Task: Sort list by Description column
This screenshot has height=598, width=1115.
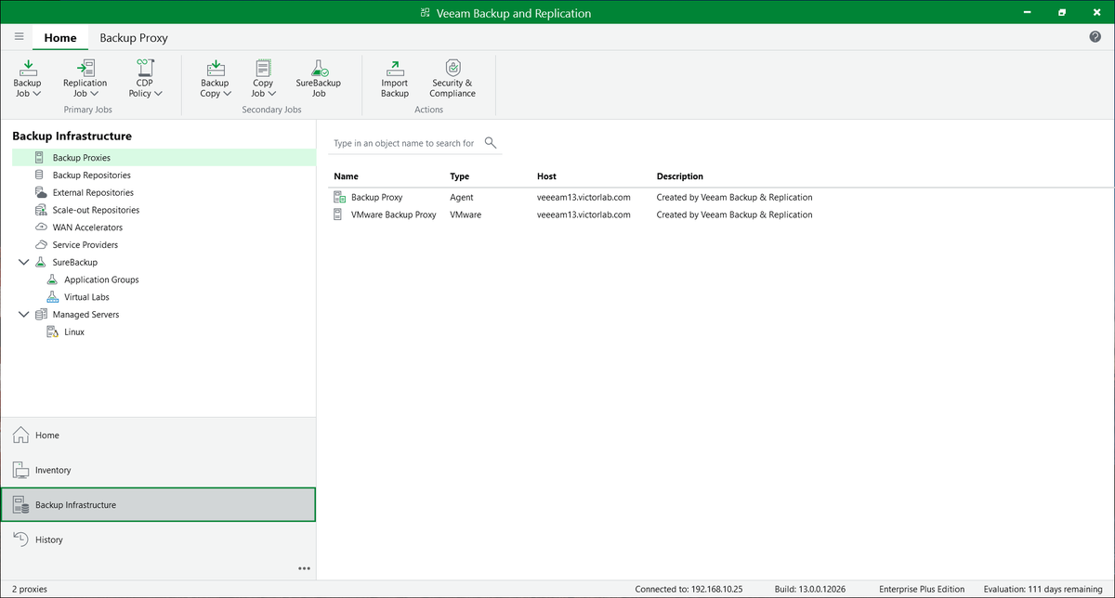Action: click(680, 176)
